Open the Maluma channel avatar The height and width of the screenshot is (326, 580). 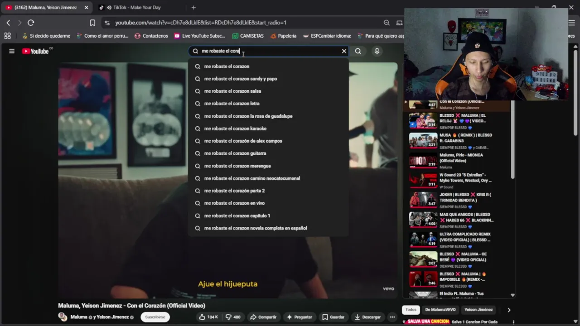[x=63, y=317]
